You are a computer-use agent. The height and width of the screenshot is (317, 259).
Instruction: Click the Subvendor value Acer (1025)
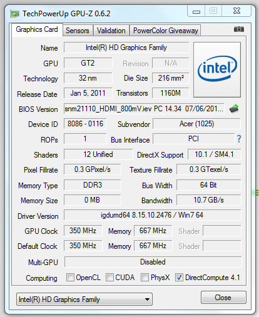[x=197, y=124]
